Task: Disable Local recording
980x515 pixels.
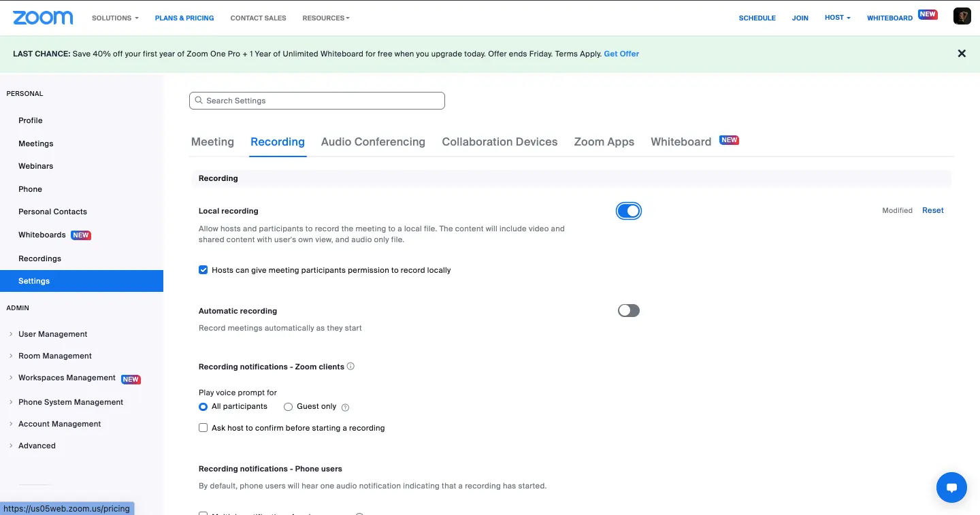Action: [628, 210]
